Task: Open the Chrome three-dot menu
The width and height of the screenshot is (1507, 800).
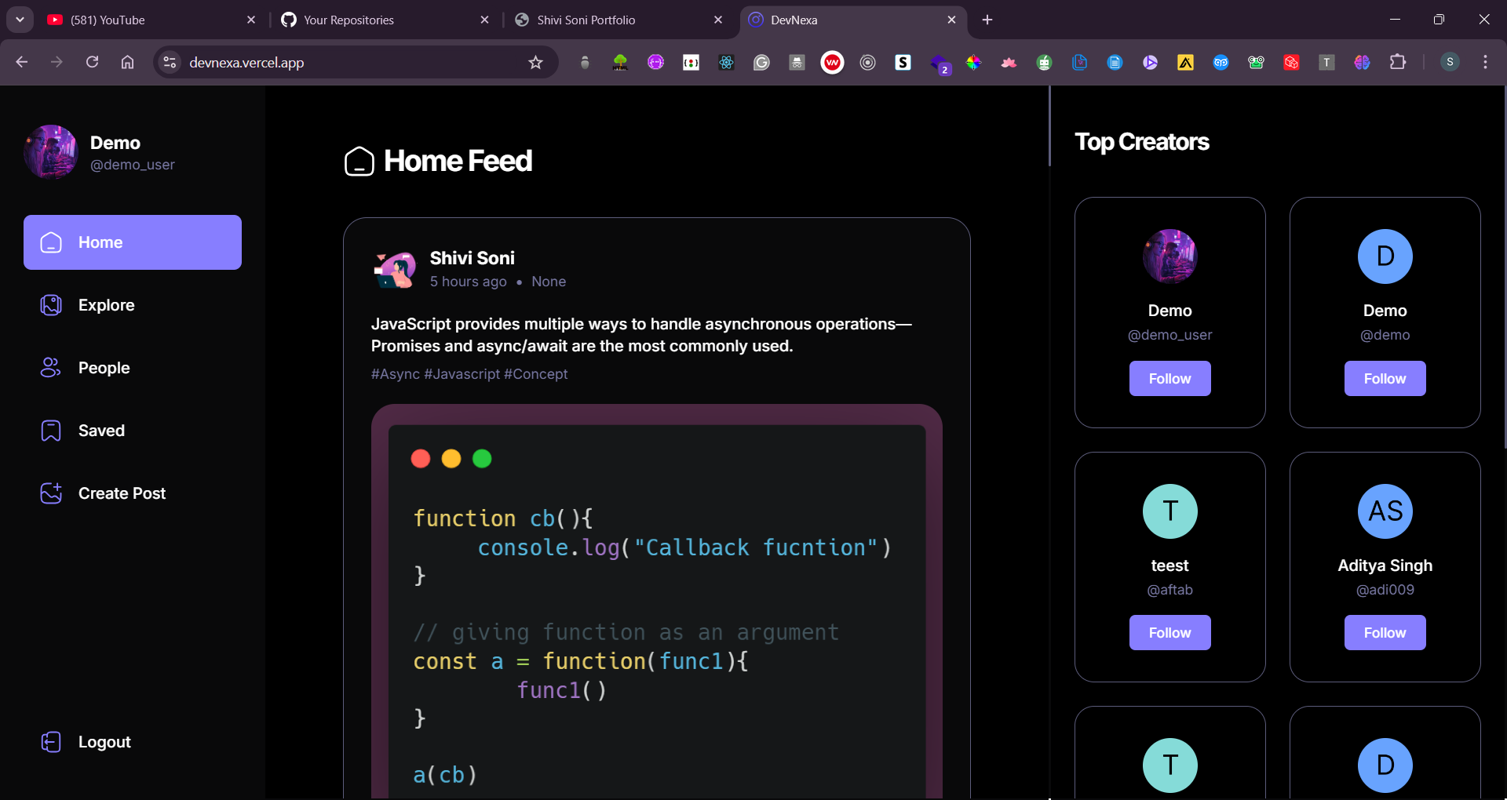Action: (x=1485, y=63)
